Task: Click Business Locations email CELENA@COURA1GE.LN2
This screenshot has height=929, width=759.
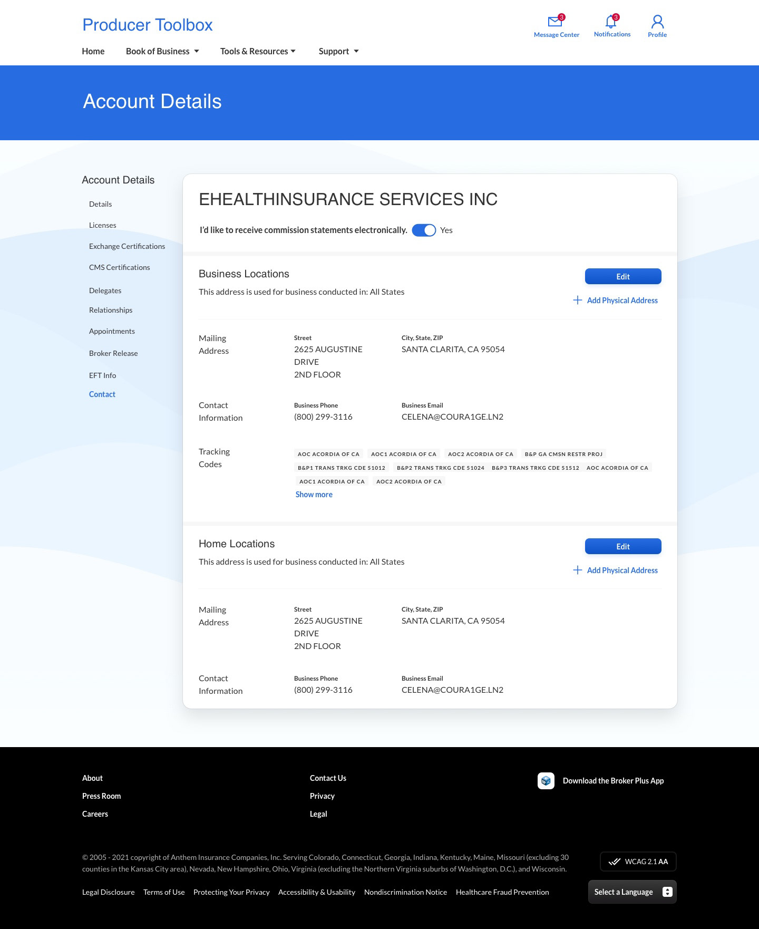Action: click(x=452, y=417)
